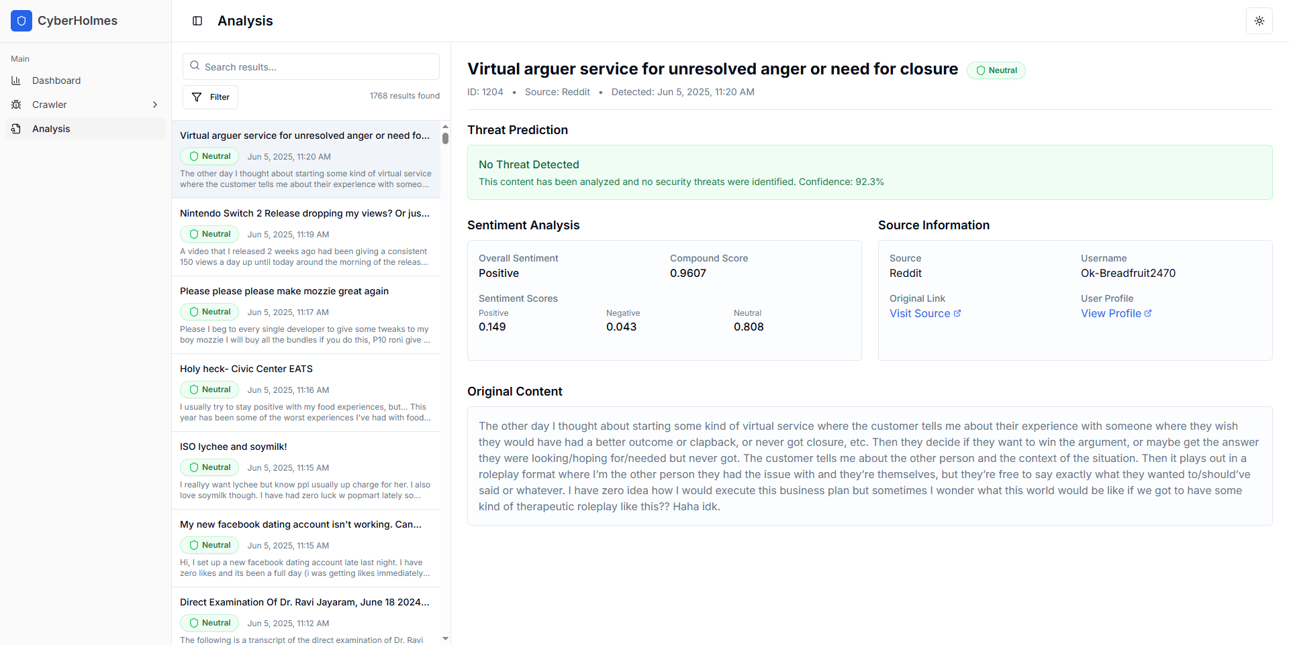1289x645 pixels.
Task: Click the Dashboard chart icon
Action: tap(16, 80)
